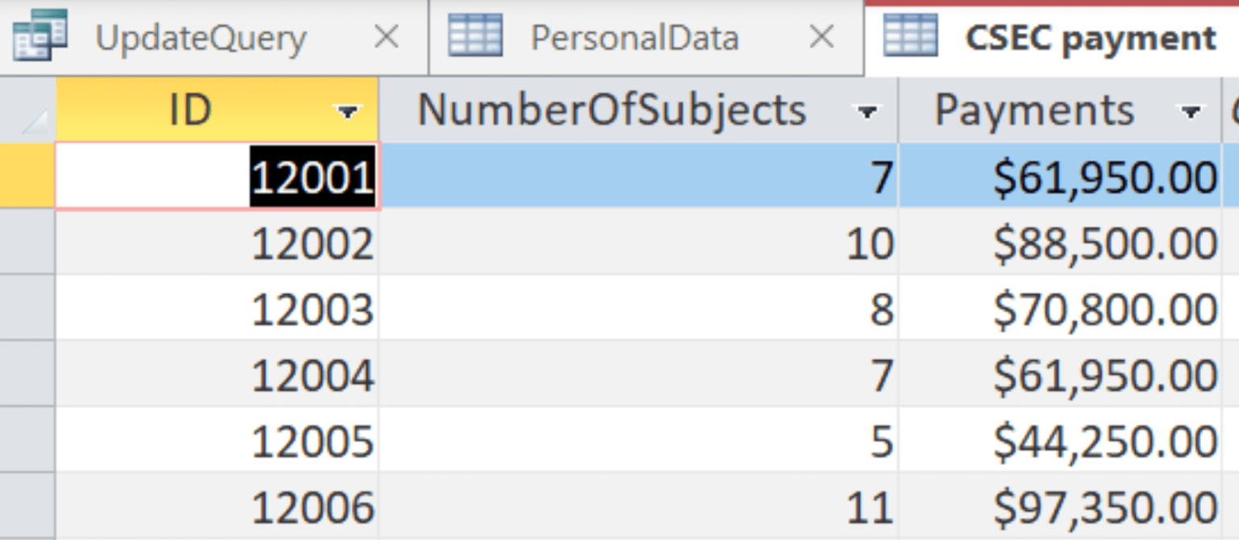The height and width of the screenshot is (540, 1239).
Task: Select the Payments column header
Action: coord(1034,111)
